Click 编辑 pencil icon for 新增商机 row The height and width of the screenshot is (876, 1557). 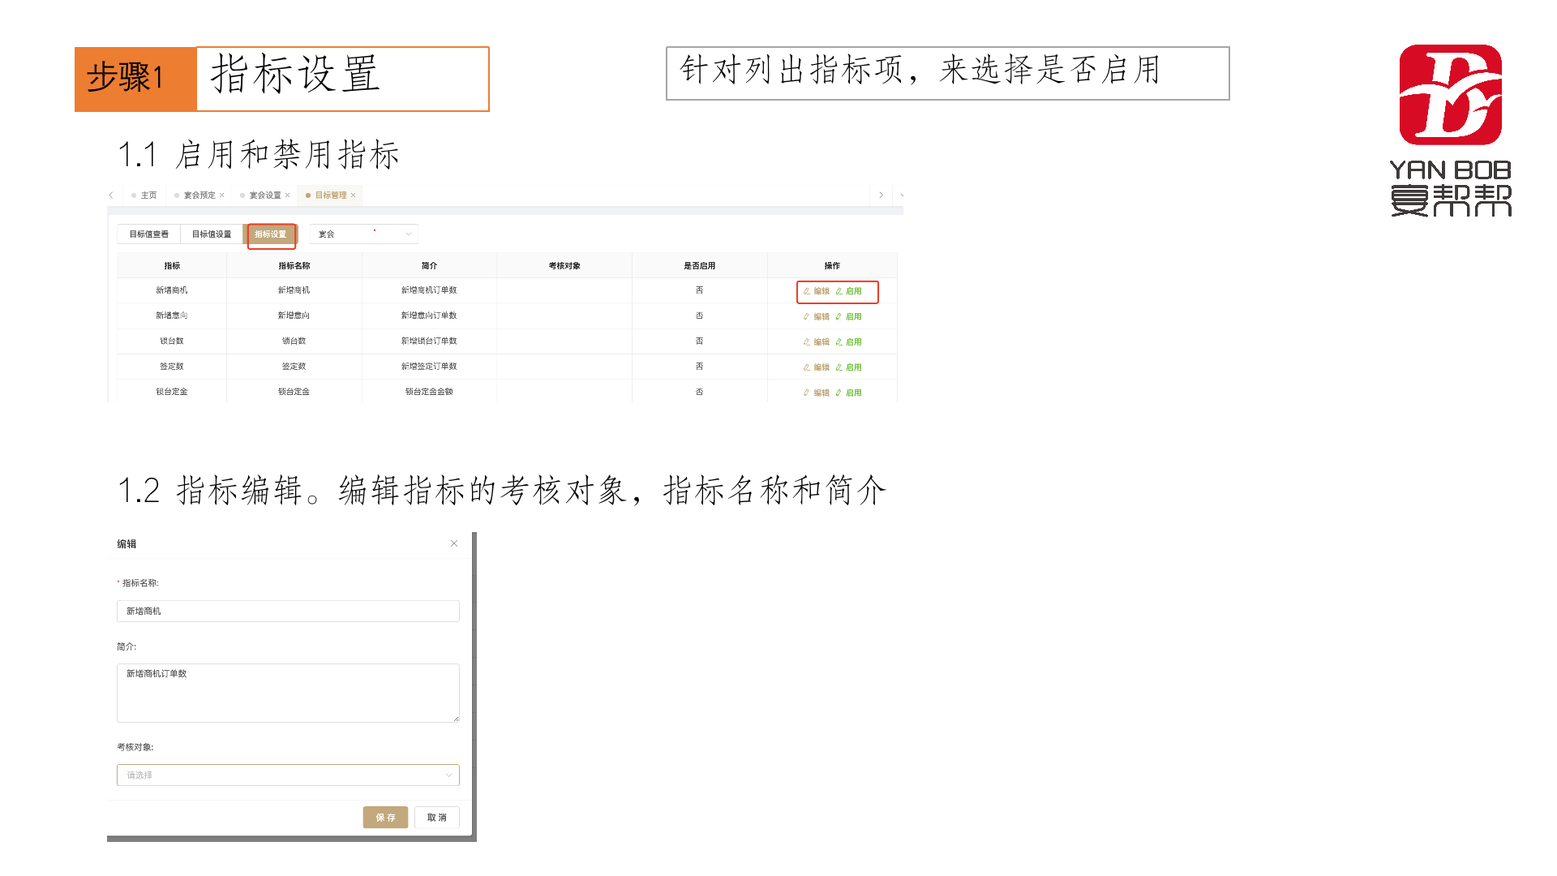807,291
